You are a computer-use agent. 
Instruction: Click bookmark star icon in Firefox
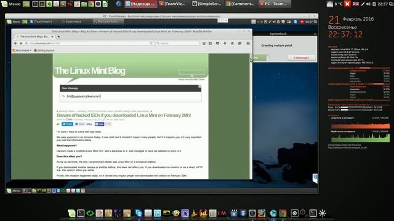[204, 44]
